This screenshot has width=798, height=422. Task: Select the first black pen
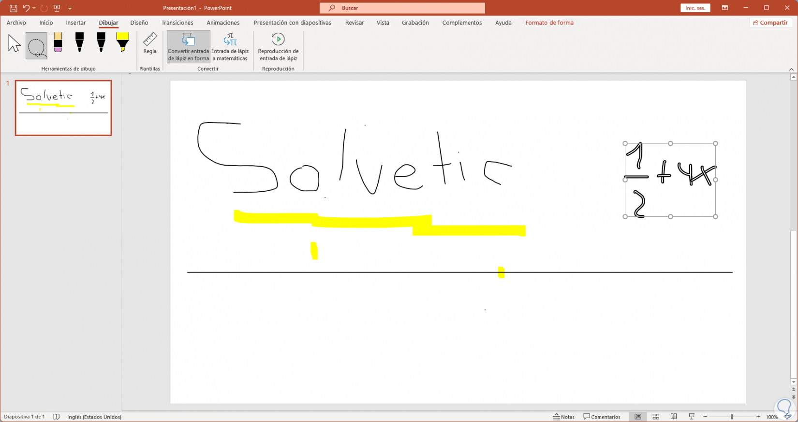[79, 42]
